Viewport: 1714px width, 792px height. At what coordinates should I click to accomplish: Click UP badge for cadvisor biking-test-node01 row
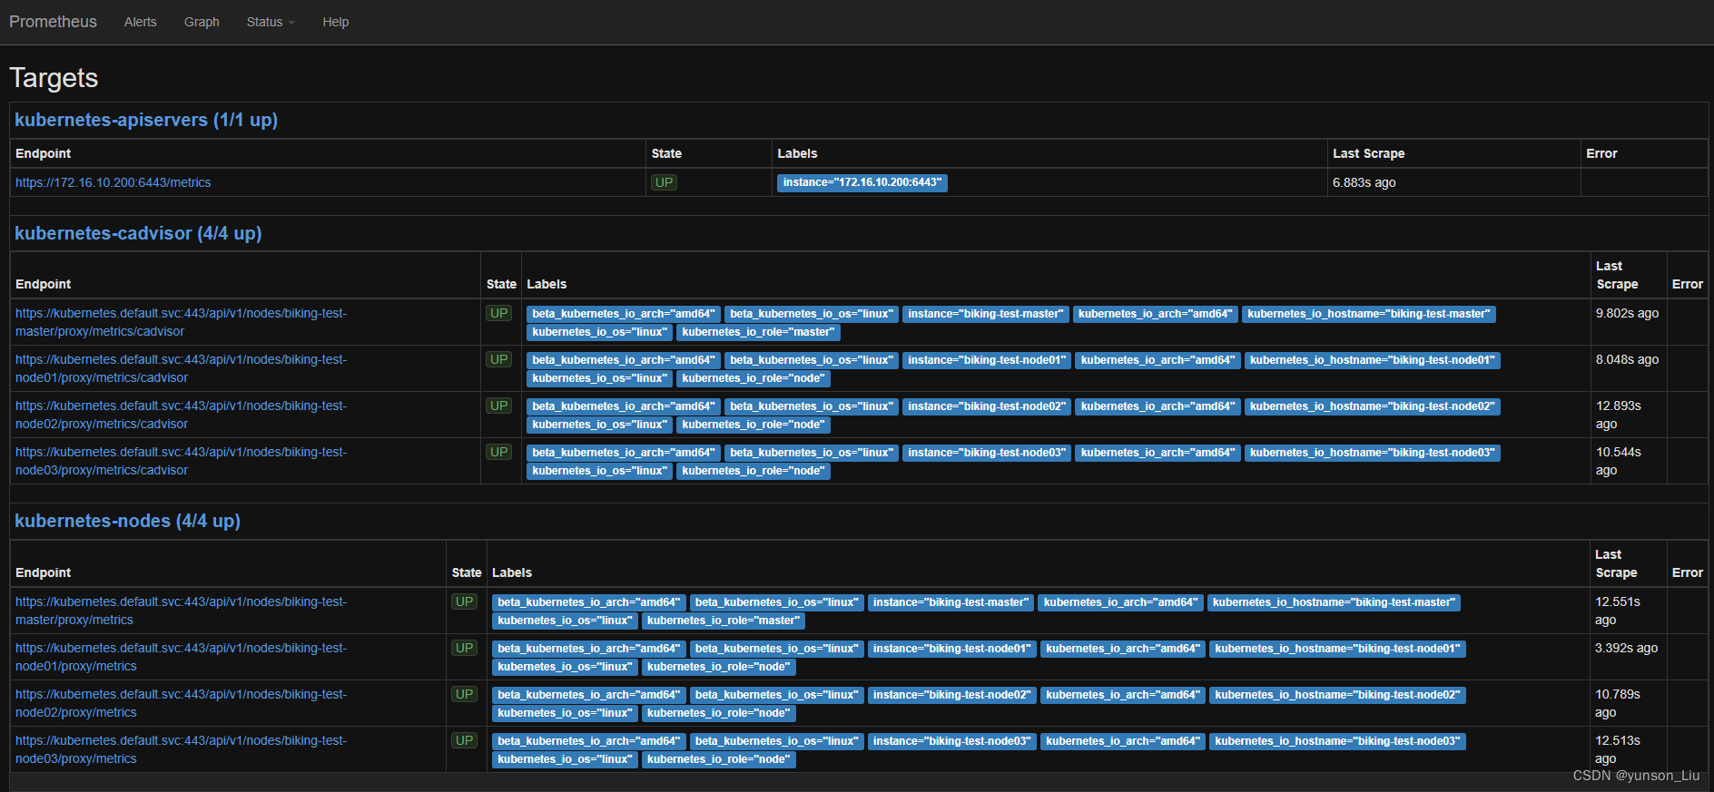coord(498,359)
